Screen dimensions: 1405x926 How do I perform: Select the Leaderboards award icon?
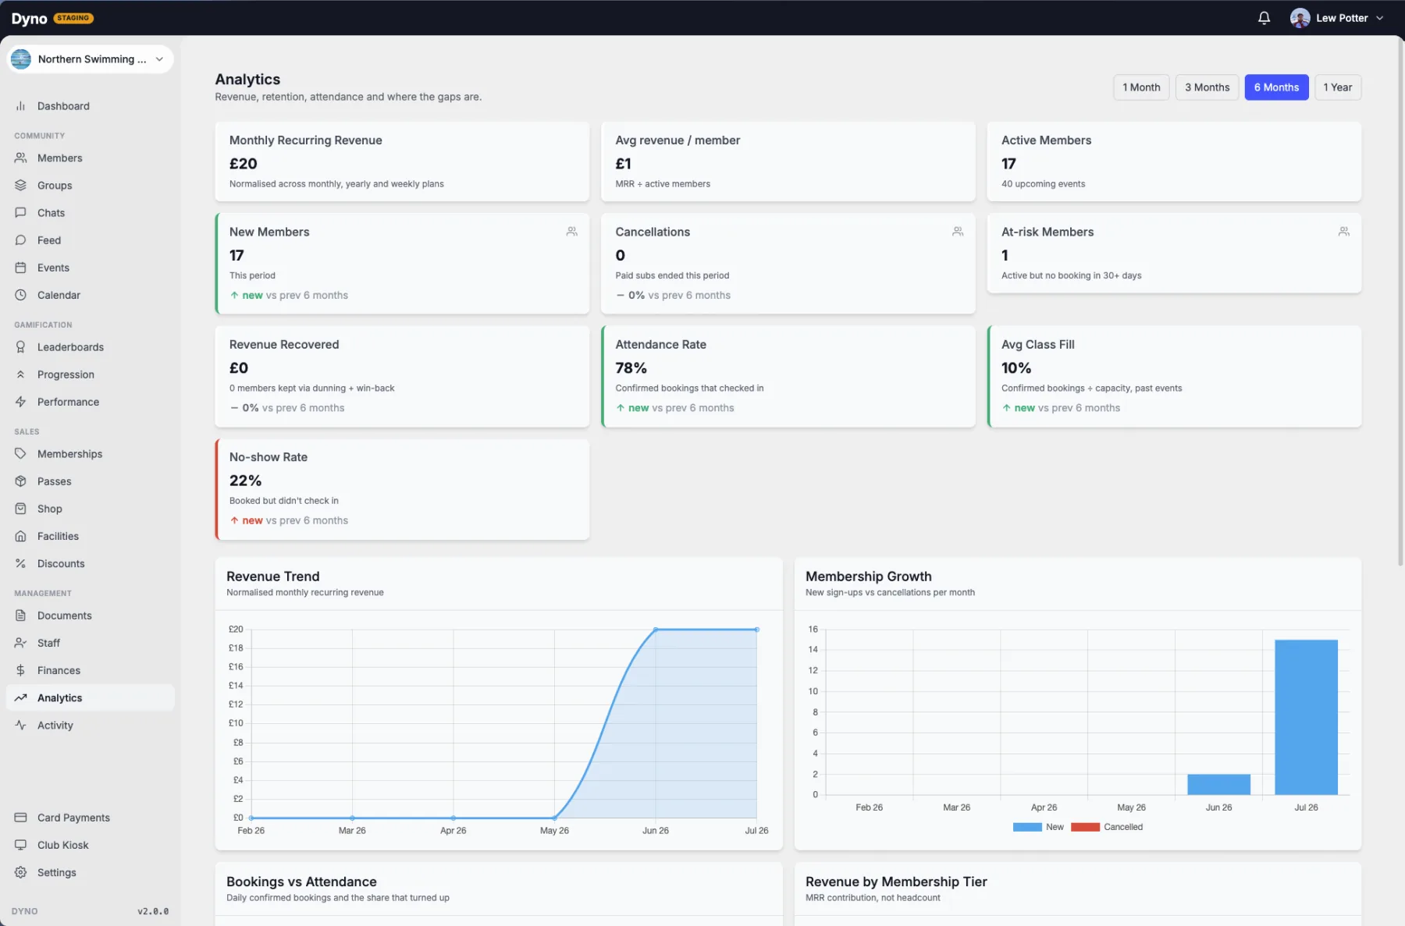[x=20, y=347]
